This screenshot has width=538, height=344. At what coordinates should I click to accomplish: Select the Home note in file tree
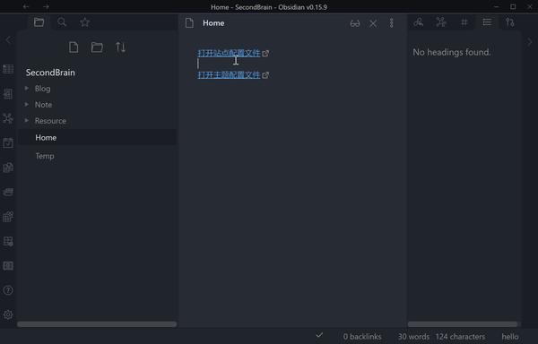tap(97, 137)
